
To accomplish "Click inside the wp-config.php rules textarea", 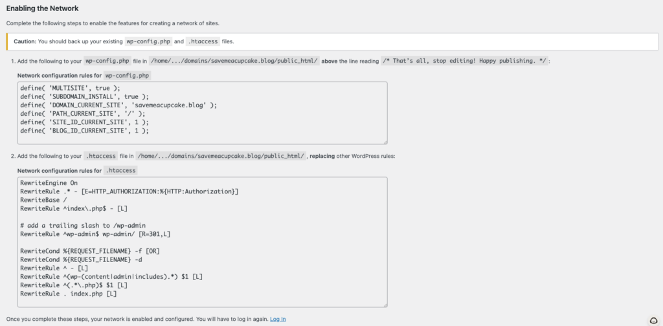I will tap(272, 113).
